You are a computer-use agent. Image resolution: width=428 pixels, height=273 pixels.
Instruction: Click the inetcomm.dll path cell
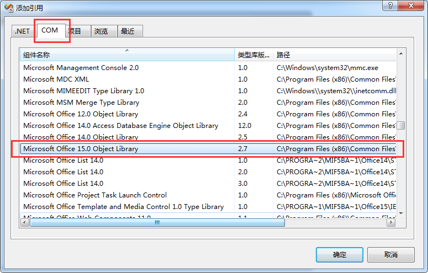336,91
